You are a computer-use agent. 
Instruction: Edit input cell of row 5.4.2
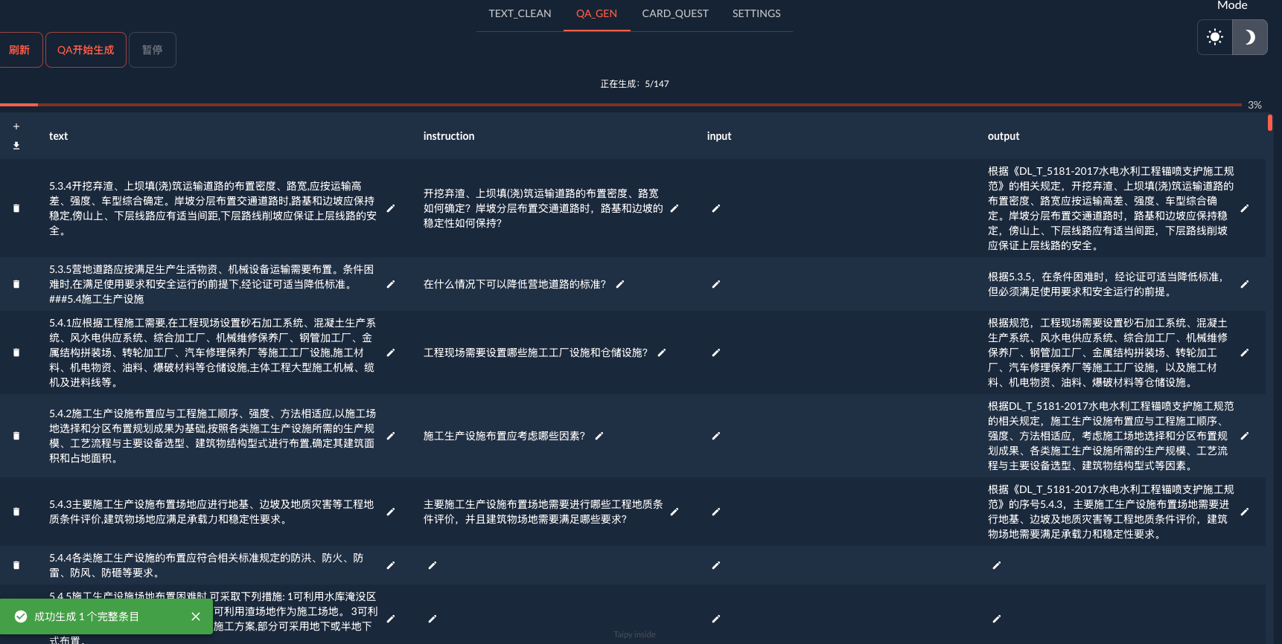[x=716, y=436]
